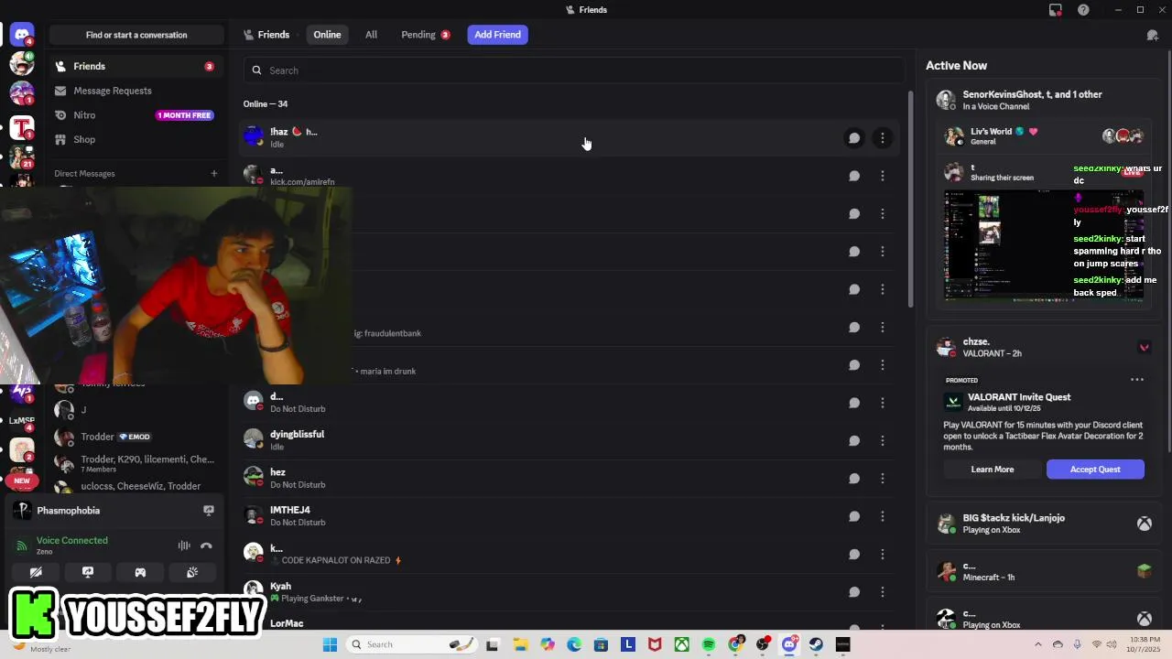Toggle screen share button in voice panel

(88, 572)
